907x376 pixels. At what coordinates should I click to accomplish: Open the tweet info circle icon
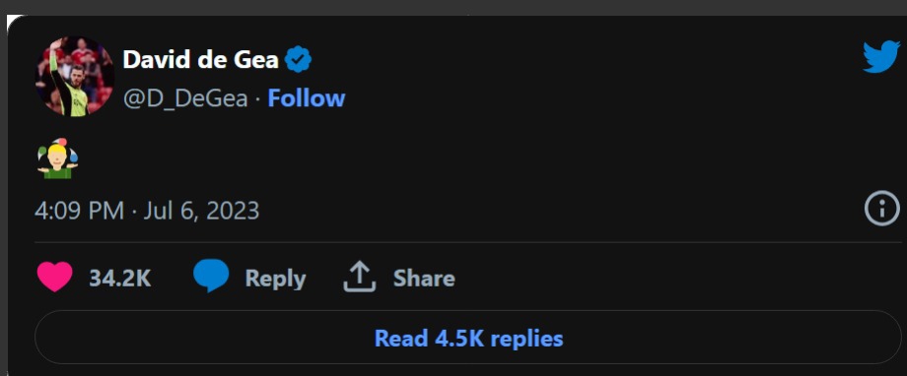[x=882, y=209]
